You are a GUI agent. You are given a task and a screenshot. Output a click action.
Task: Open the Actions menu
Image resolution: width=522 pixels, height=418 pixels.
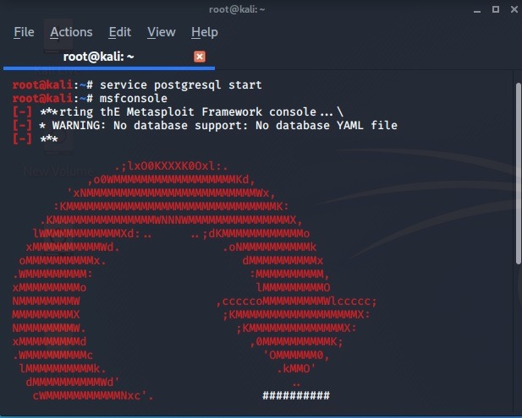(x=71, y=32)
